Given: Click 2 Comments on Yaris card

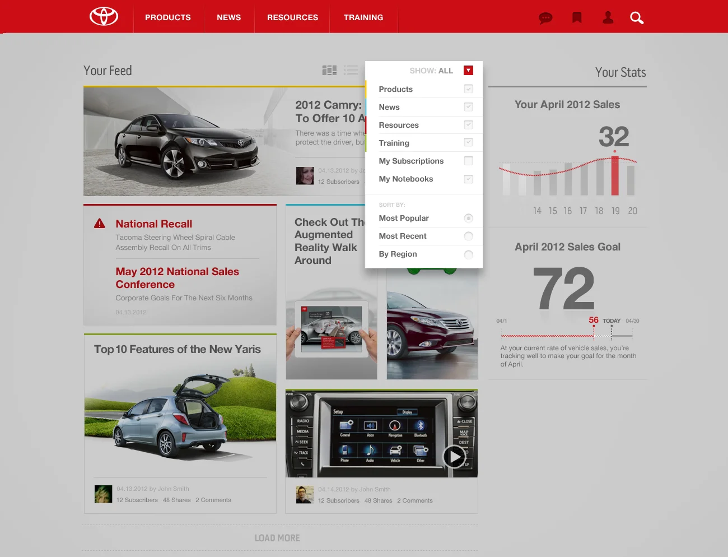Looking at the screenshot, I should [x=213, y=500].
